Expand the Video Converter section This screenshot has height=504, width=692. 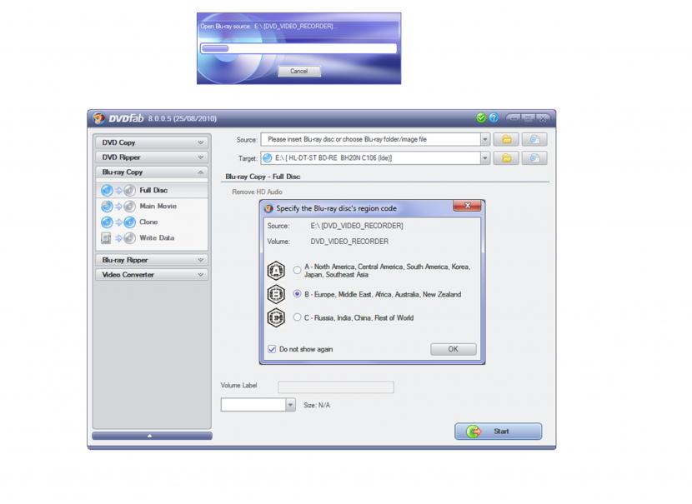click(153, 275)
